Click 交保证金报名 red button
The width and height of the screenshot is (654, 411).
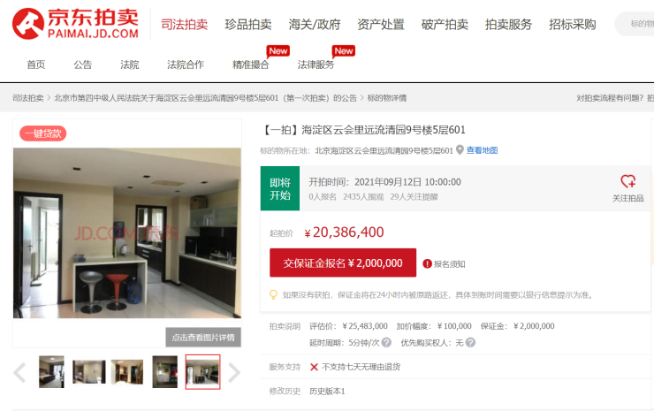click(x=343, y=263)
